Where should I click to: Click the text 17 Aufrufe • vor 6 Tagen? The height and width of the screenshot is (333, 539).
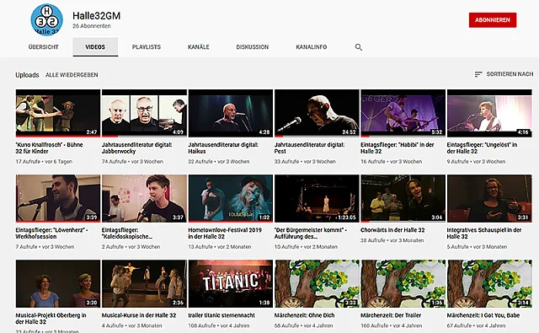(44, 162)
